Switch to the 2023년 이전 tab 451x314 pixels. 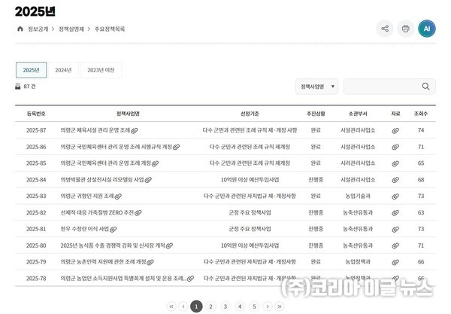point(101,70)
